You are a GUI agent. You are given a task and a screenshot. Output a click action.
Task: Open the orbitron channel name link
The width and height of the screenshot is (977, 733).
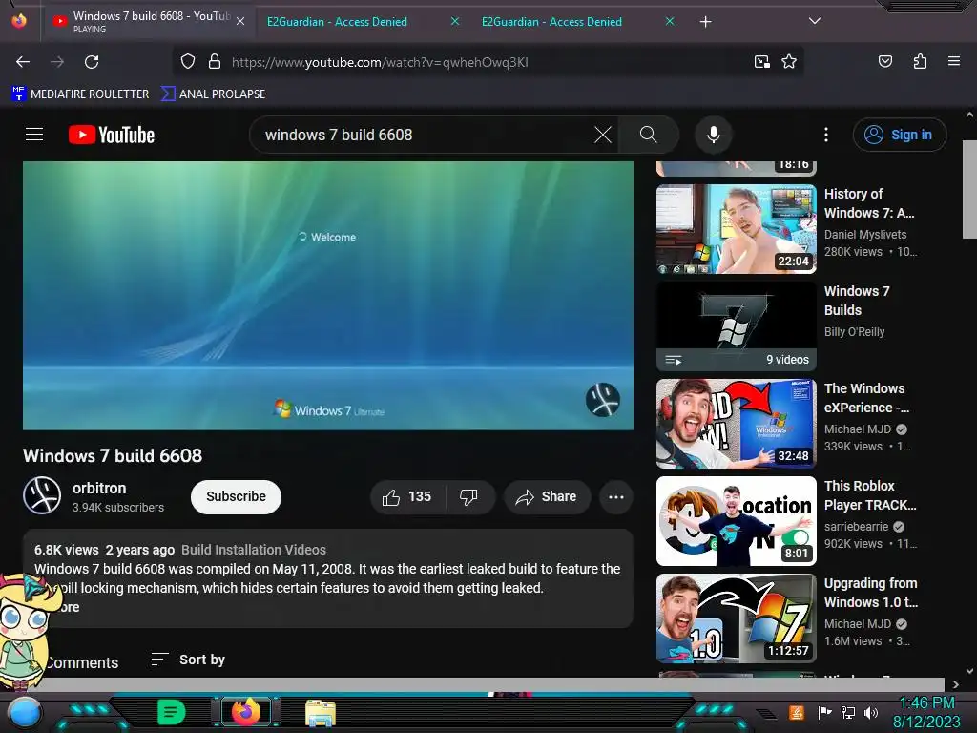coord(99,488)
